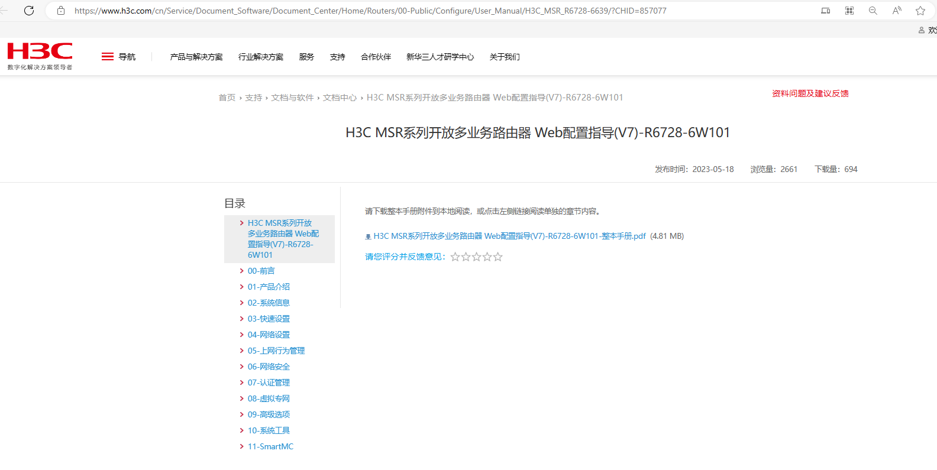This screenshot has width=937, height=470.
Task: Click the 浏览量：2661 text
Action: (x=774, y=169)
